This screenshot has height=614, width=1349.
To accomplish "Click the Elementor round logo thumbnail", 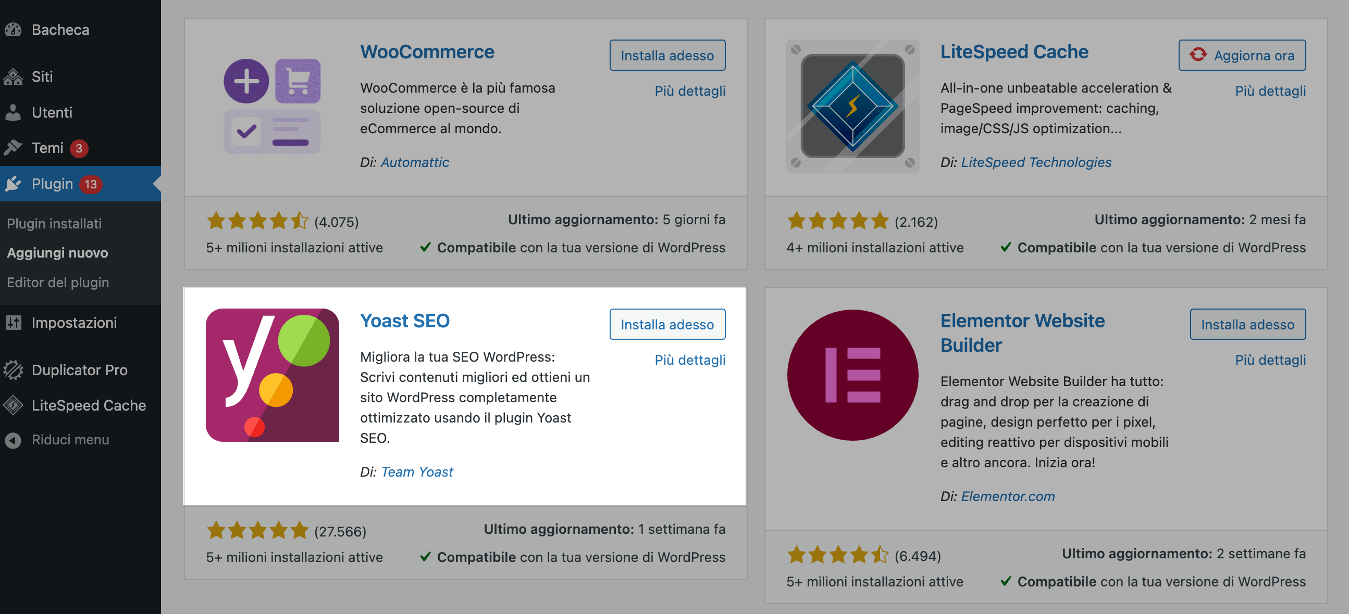I will tap(852, 375).
